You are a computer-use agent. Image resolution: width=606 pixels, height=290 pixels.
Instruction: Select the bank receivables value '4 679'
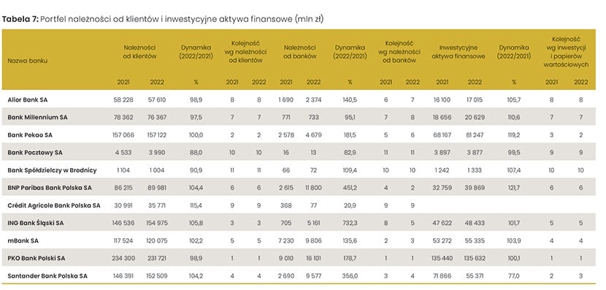(x=313, y=135)
